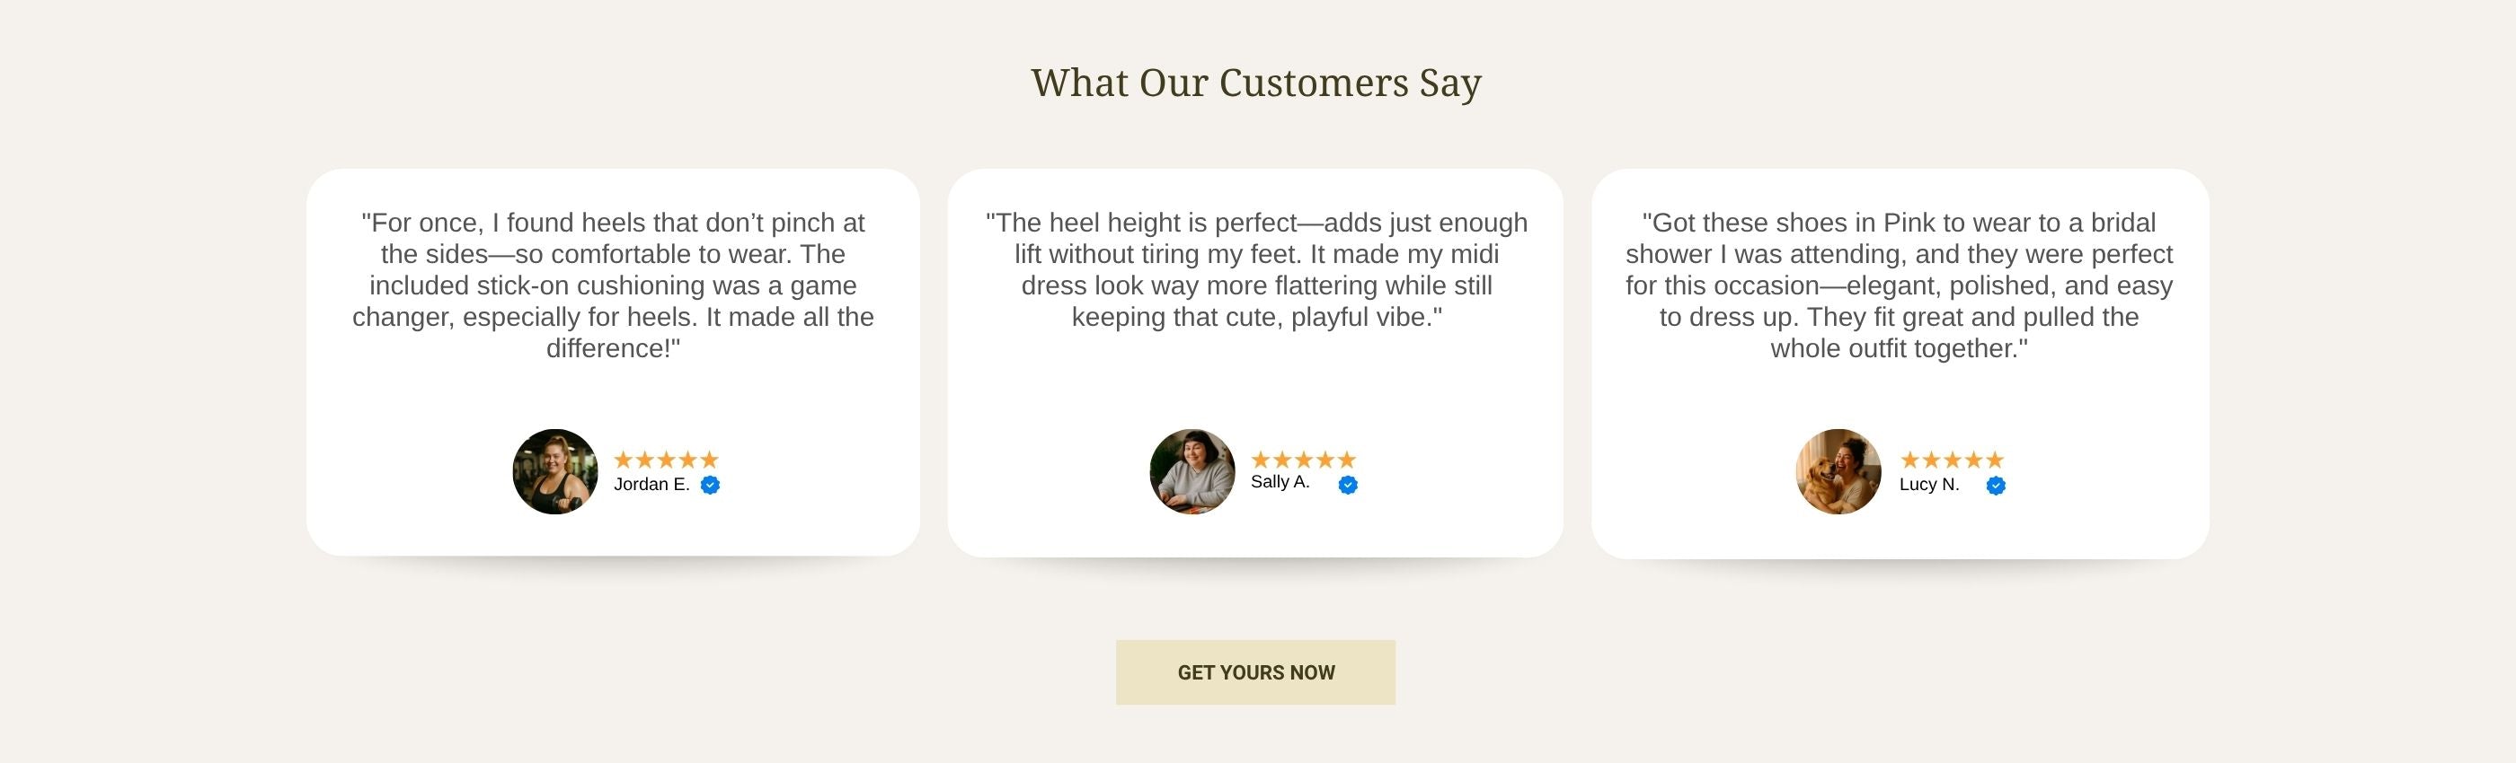2516x763 pixels.
Task: Select the review about heels that don't pinch
Action: coord(614,285)
